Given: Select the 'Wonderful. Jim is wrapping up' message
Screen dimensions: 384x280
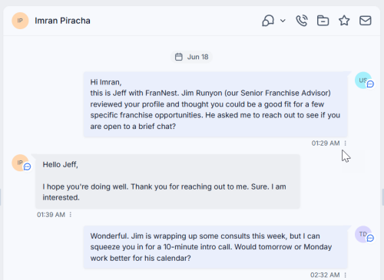Looking at the screenshot, I should click(216, 247).
